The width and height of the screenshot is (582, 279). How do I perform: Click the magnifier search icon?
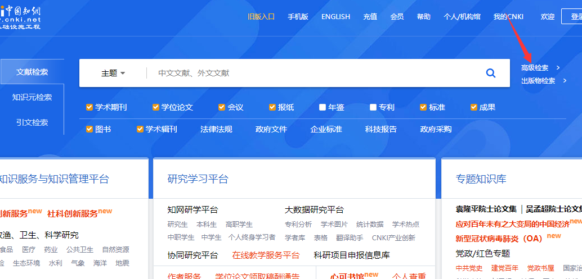tap(490, 73)
